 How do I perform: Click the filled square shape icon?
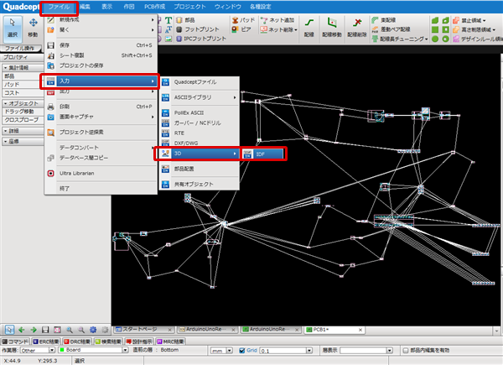click(435, 29)
